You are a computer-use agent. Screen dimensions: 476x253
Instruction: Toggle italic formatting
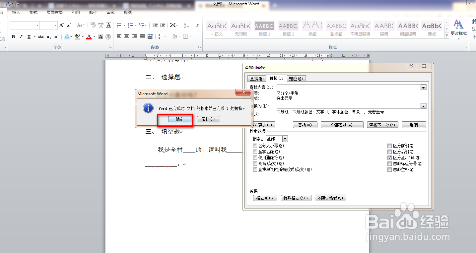tap(21, 37)
